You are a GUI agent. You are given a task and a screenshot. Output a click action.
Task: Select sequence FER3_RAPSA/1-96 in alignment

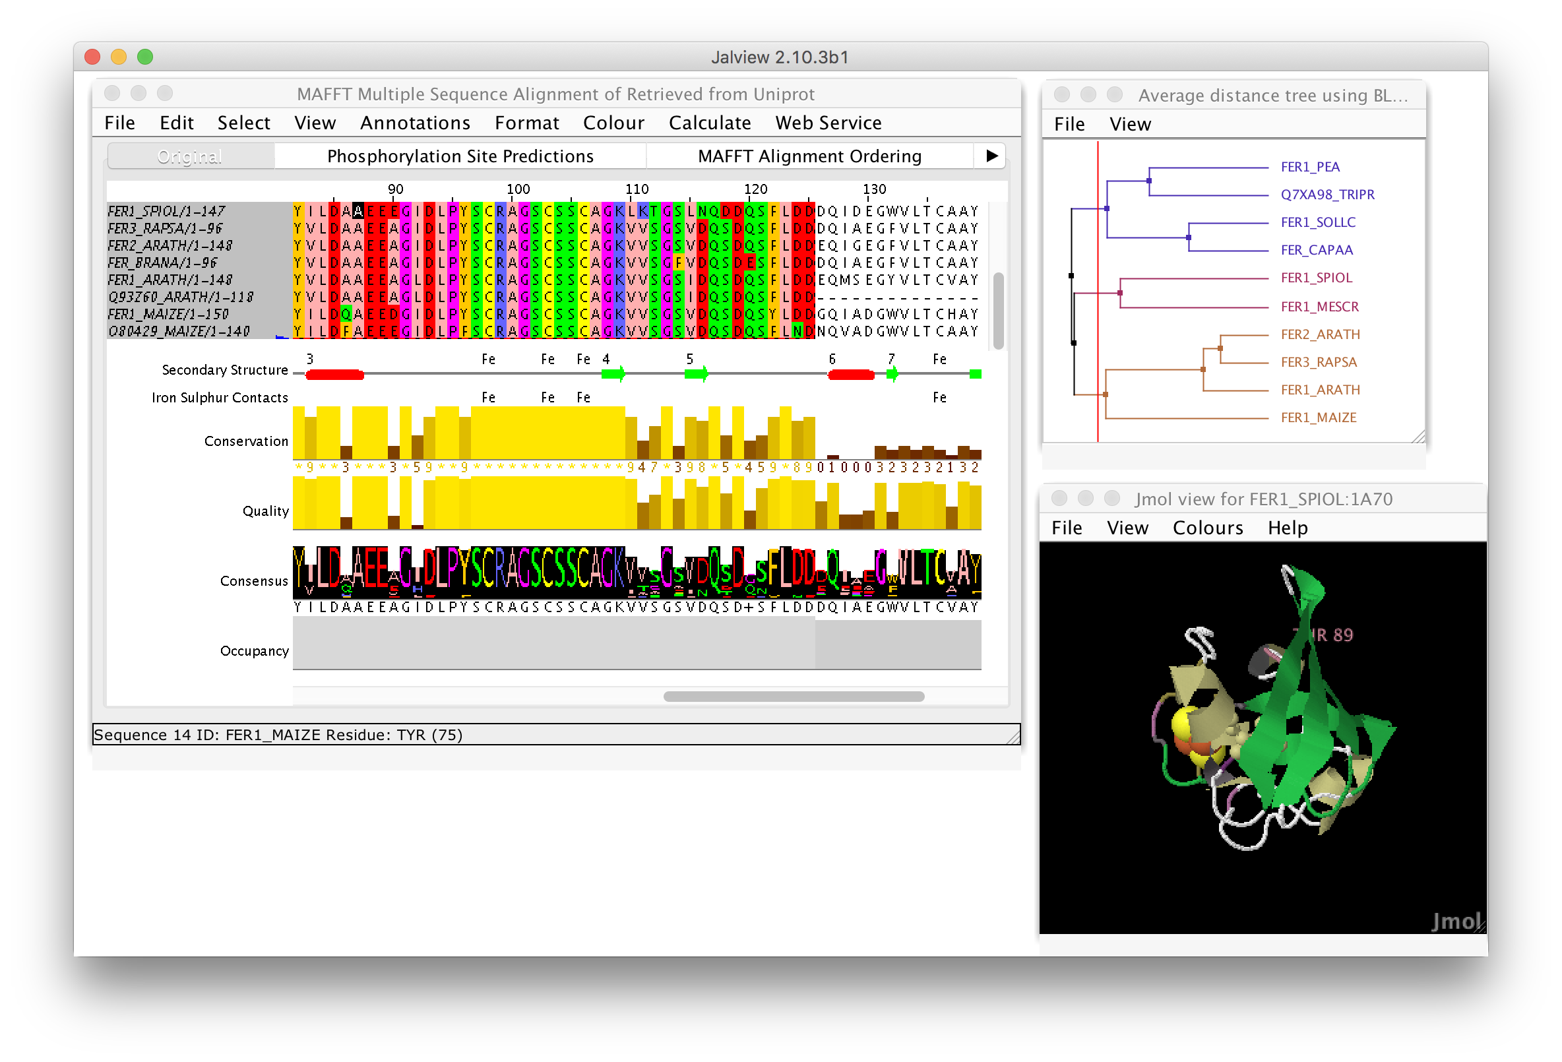tap(165, 228)
